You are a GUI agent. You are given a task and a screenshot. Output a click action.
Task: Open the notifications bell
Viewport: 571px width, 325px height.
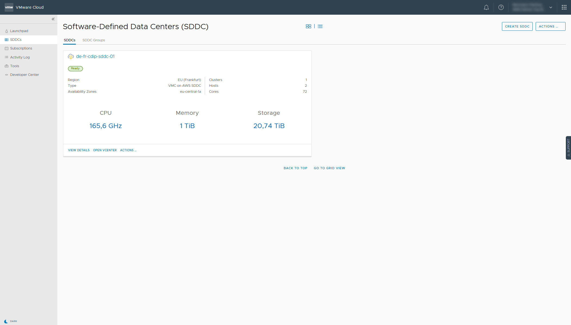486,7
